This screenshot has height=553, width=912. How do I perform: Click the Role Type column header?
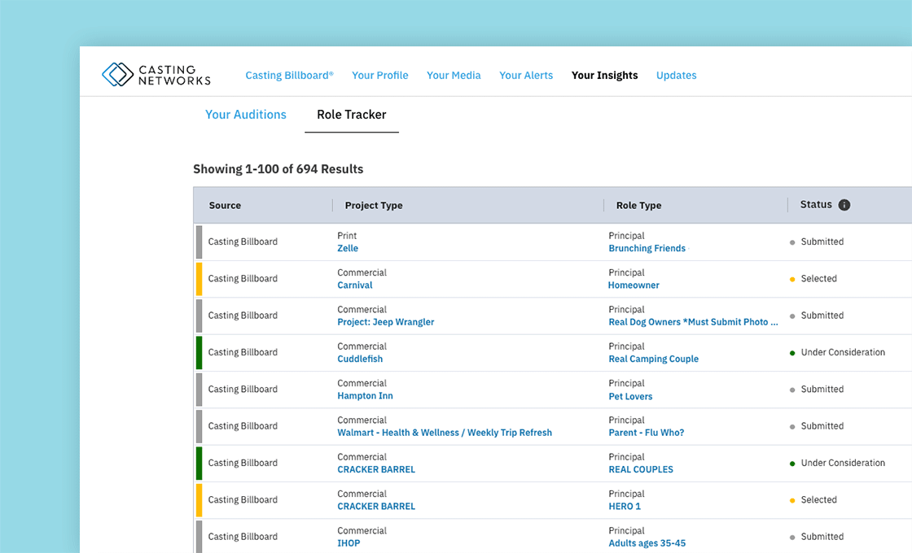pos(638,206)
